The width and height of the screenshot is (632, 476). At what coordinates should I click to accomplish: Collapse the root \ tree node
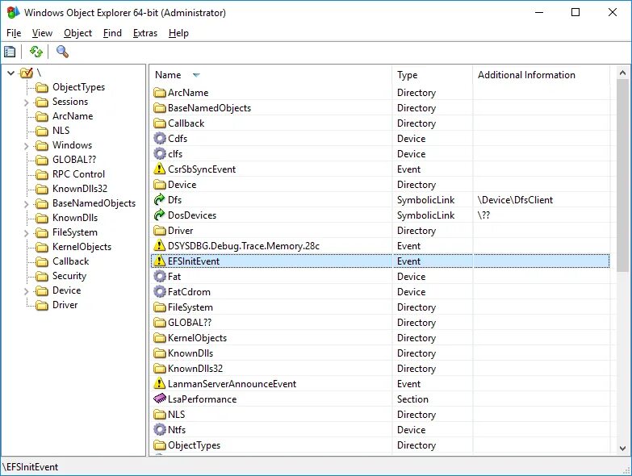point(11,73)
